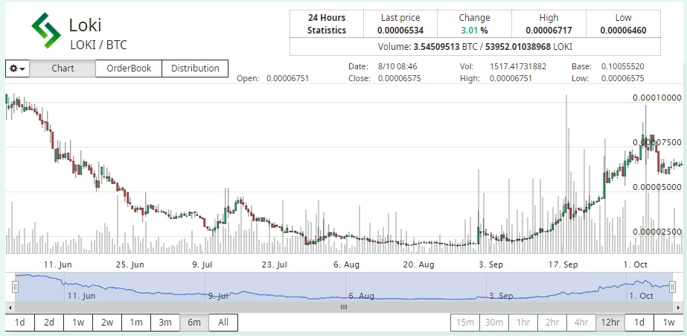The image size is (687, 336).
Task: Show All time range
Action: (x=223, y=323)
